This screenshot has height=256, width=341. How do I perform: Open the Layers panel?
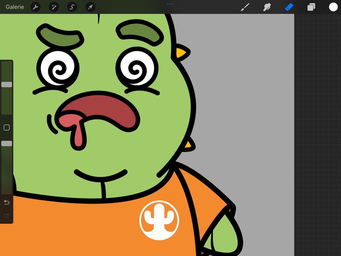(x=311, y=7)
